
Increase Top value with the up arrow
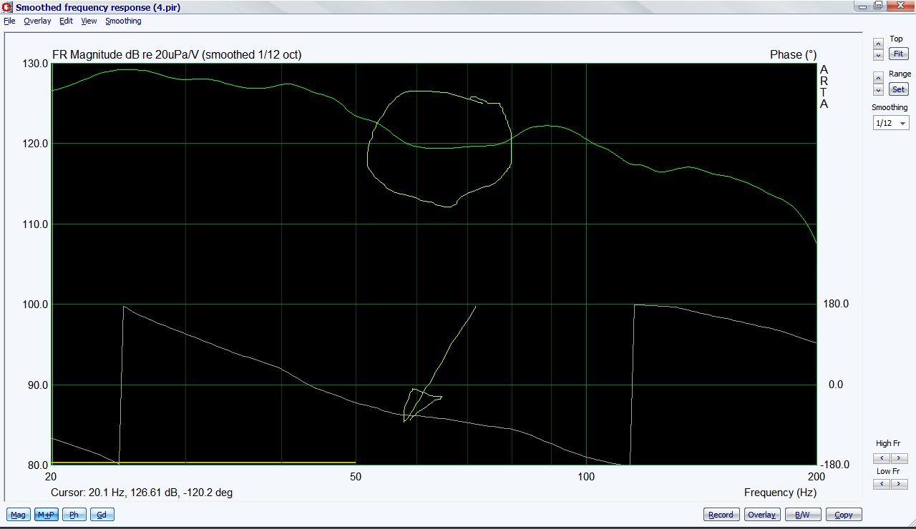(x=878, y=44)
